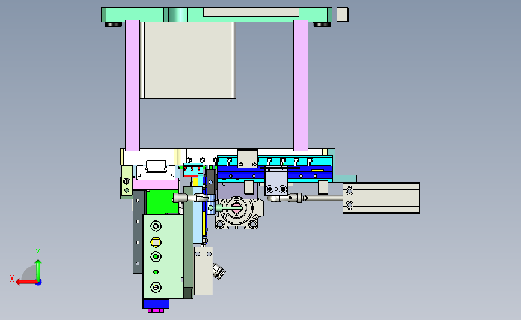The image size is (521, 320).
Task: Pick the cylinder's thin piston rod
Action: pyautogui.click(x=325, y=198)
